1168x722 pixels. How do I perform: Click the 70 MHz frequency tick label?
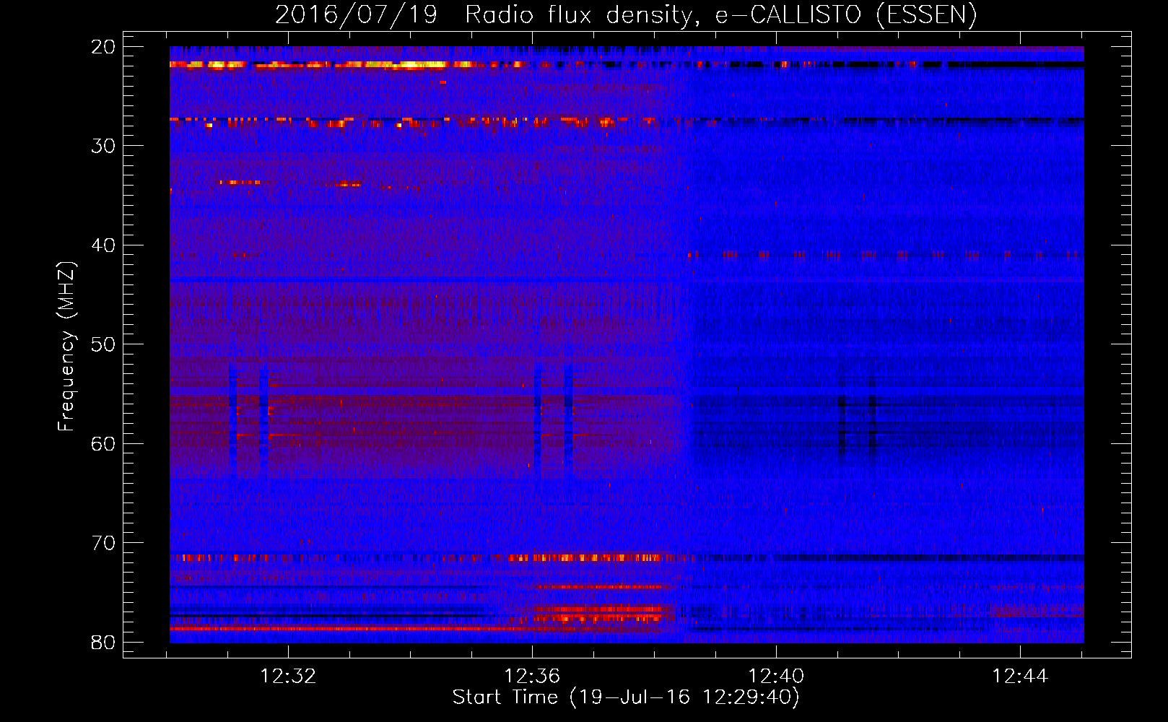tap(104, 543)
